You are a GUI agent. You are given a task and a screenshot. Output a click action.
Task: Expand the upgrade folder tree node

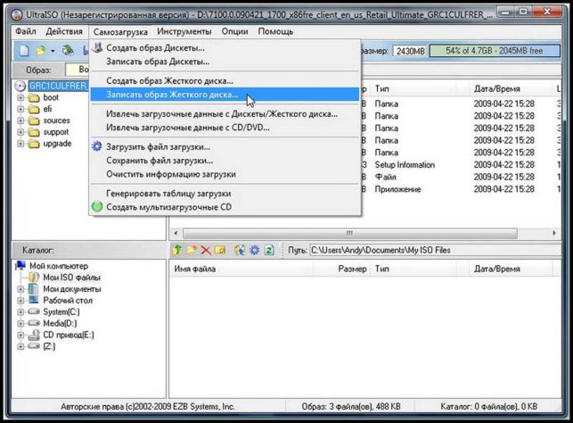(x=20, y=144)
